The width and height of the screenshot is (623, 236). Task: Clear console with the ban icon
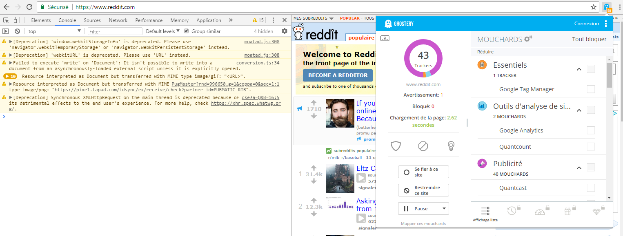17,31
